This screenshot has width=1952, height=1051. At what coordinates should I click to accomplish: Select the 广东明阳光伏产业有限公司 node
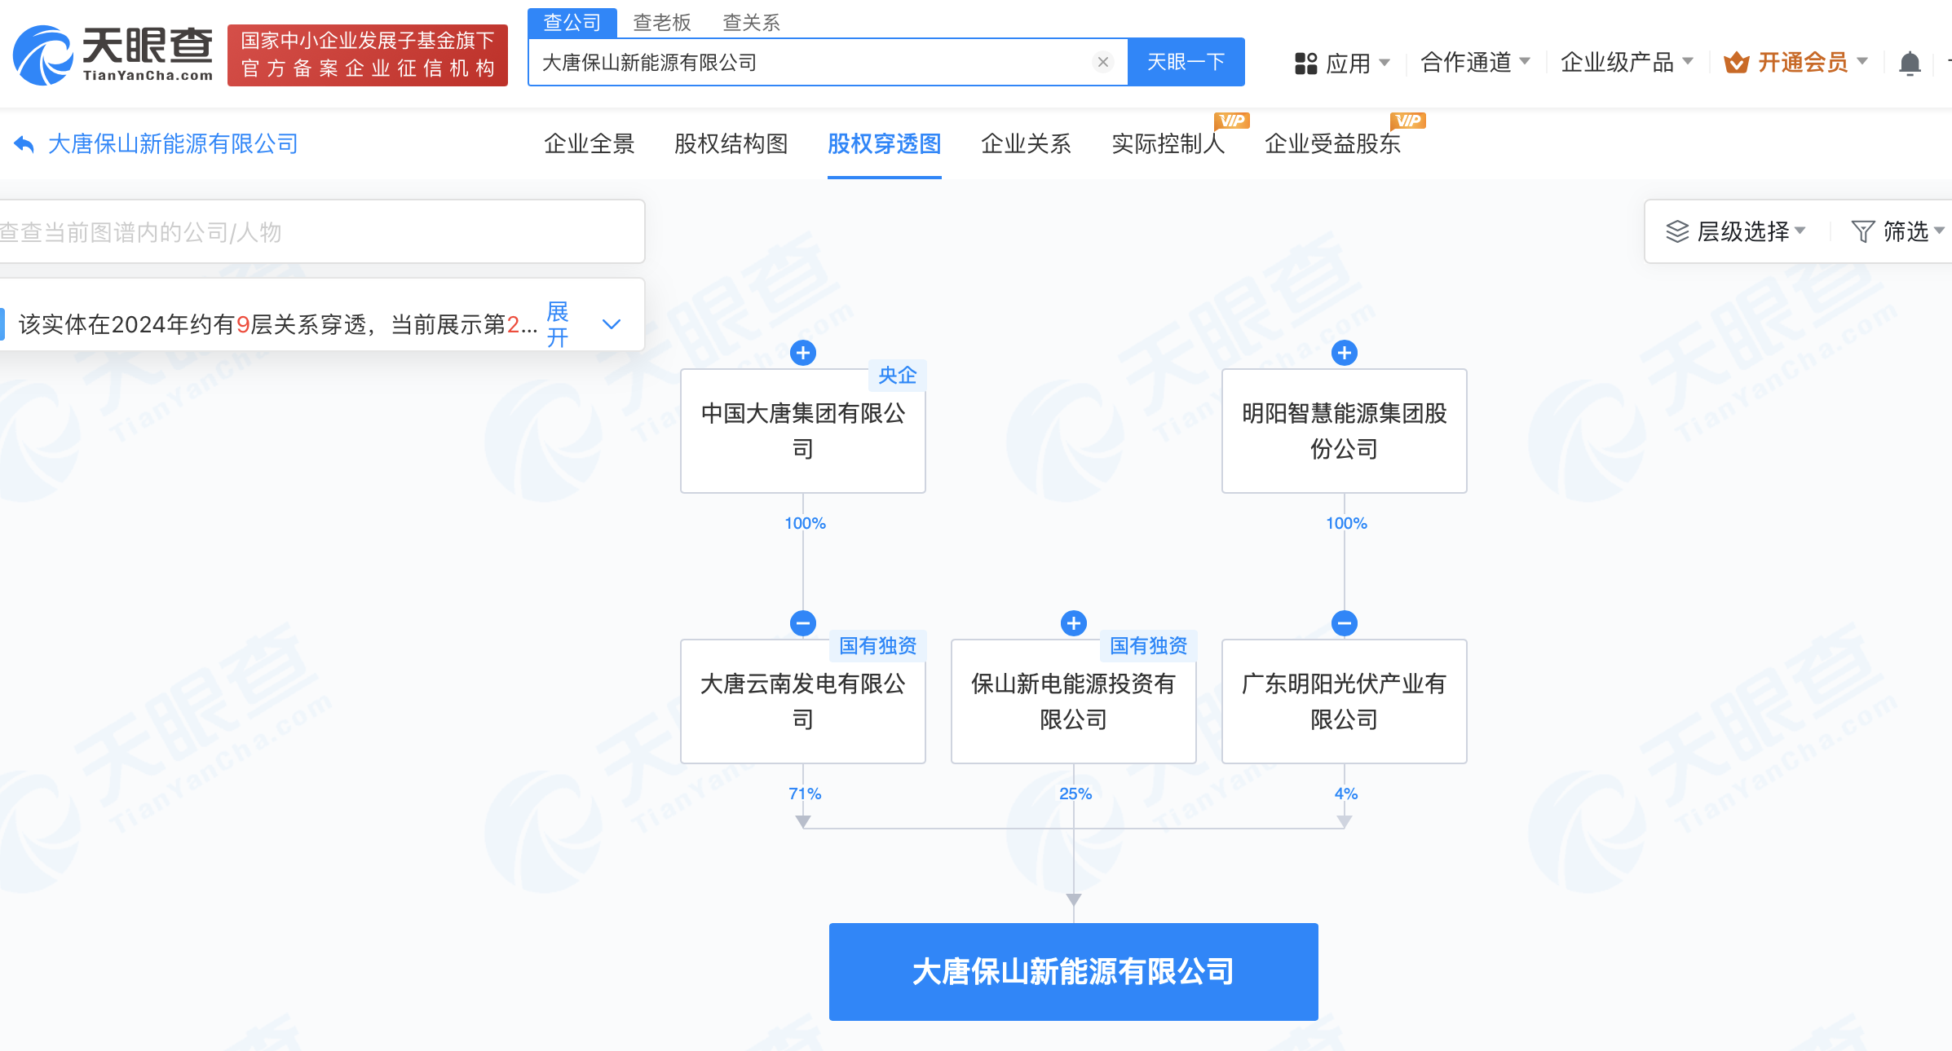pos(1344,701)
